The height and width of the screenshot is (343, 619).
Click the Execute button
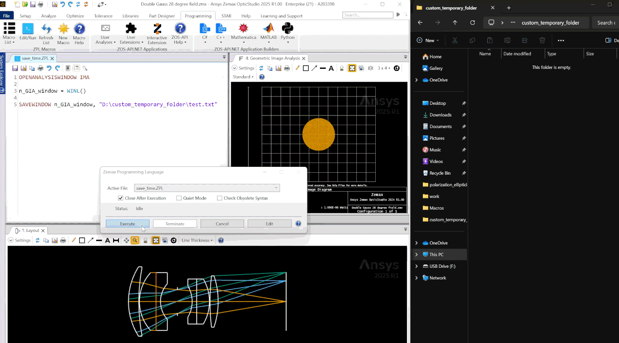128,224
